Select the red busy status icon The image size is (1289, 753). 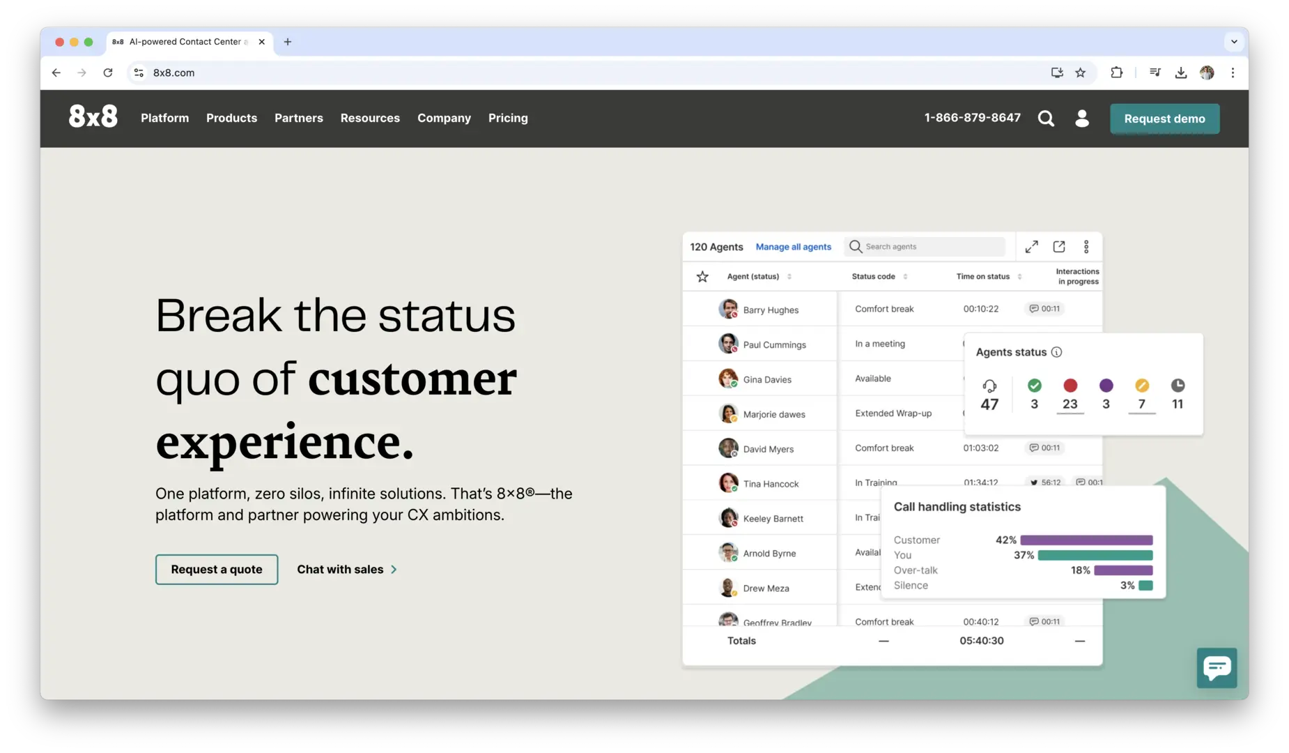1070,386
